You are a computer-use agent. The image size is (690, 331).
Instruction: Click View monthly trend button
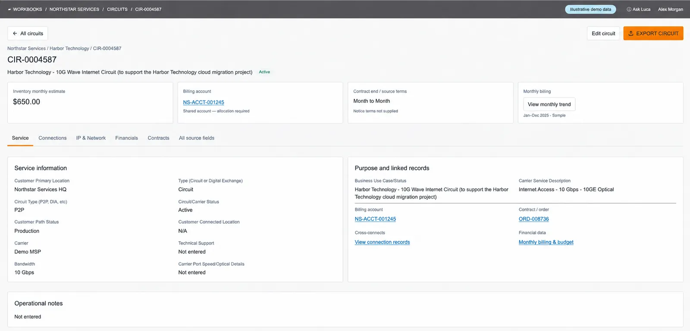549,104
